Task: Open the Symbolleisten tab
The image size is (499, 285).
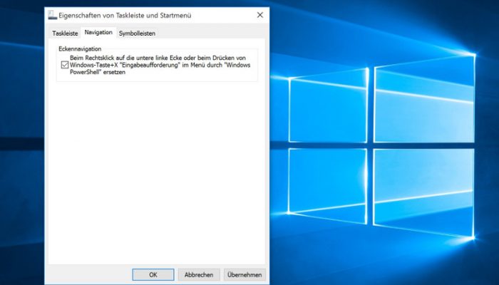Action: (x=137, y=33)
